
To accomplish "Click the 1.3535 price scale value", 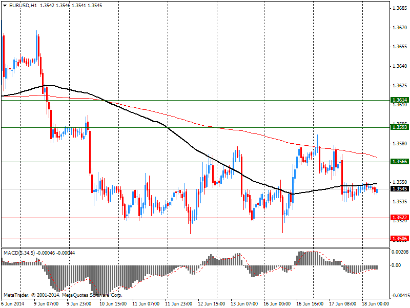I will [400, 202].
